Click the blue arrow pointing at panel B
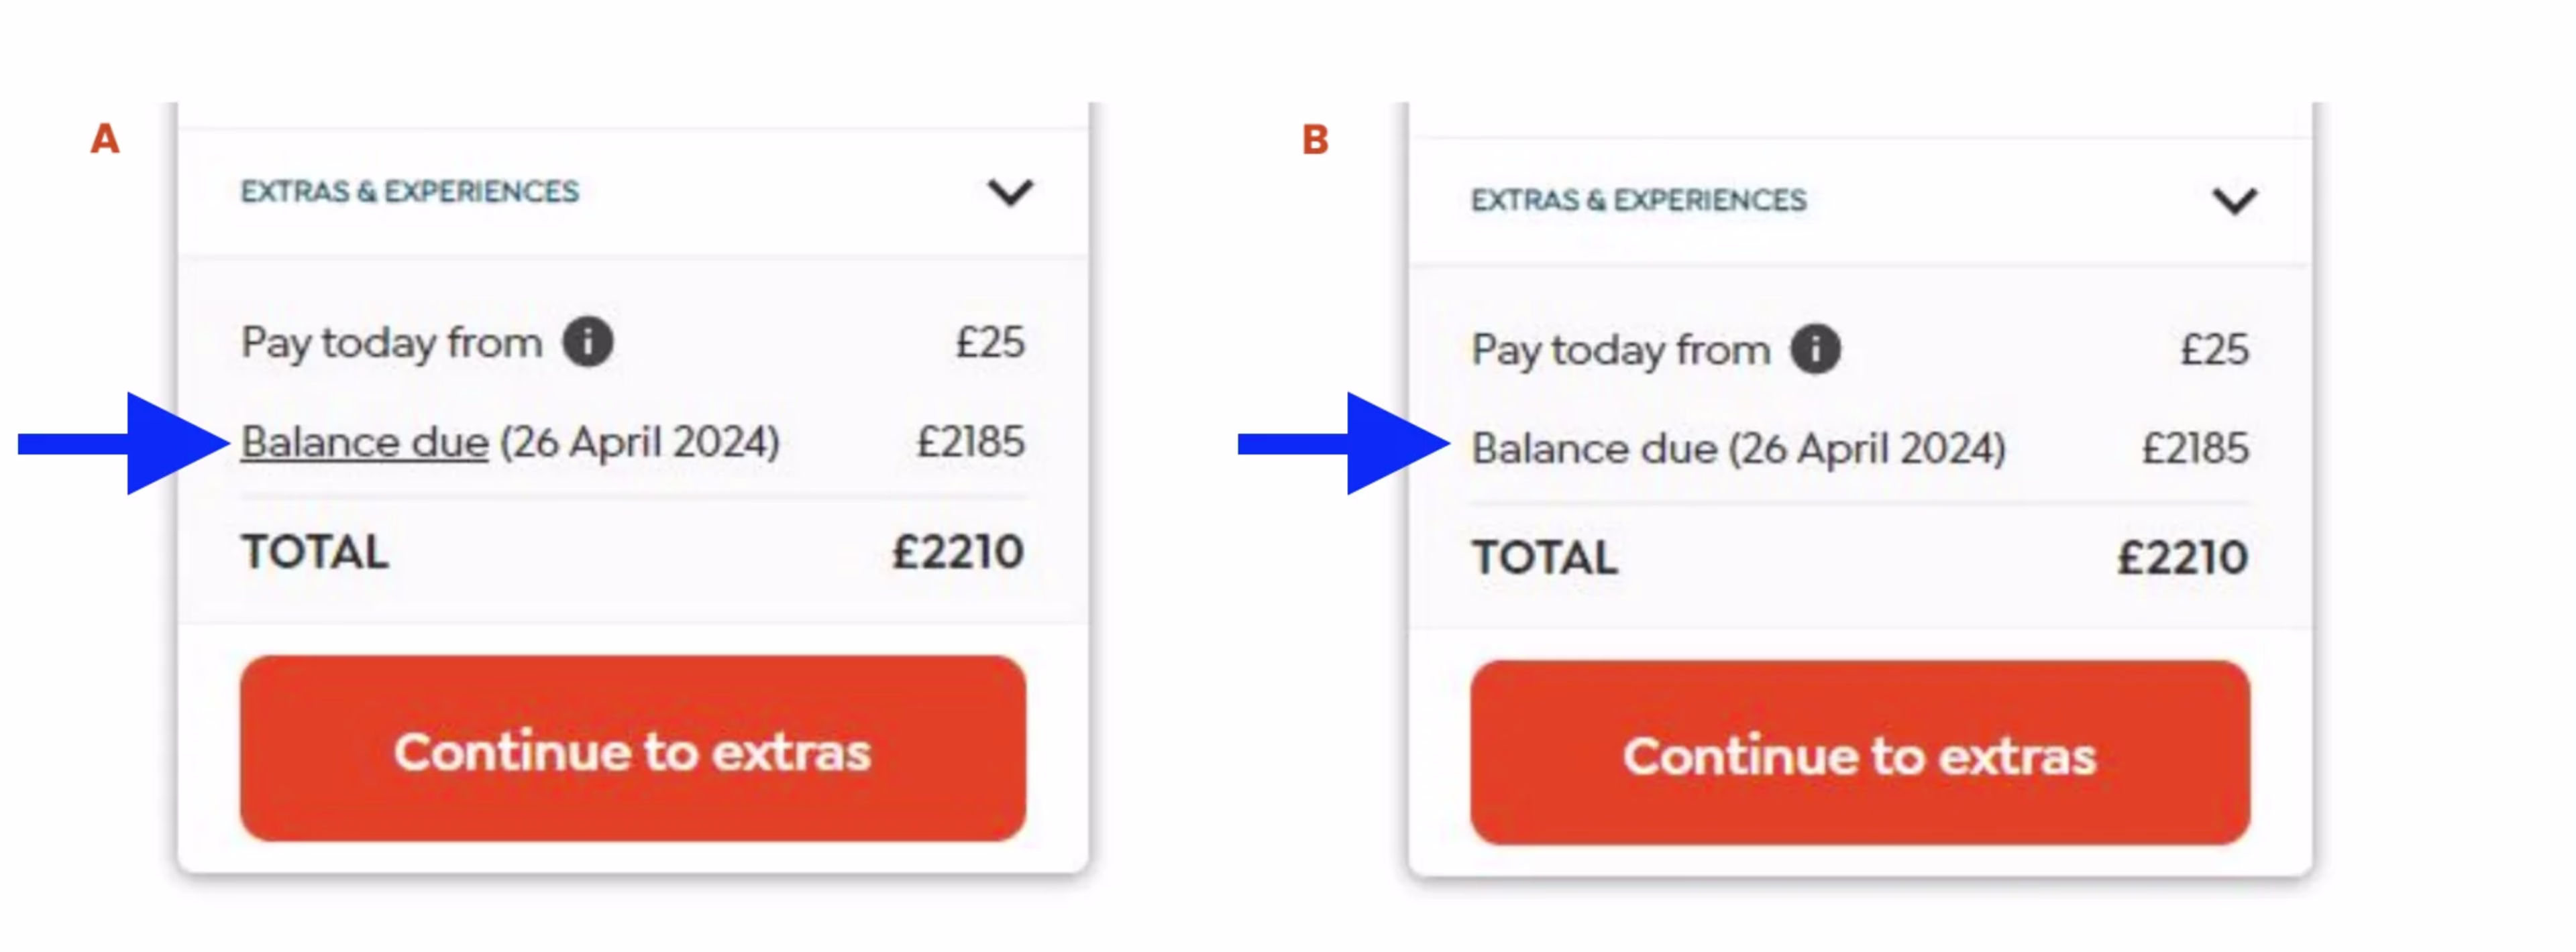Image resolution: width=2576 pixels, height=952 pixels. [x=1344, y=444]
